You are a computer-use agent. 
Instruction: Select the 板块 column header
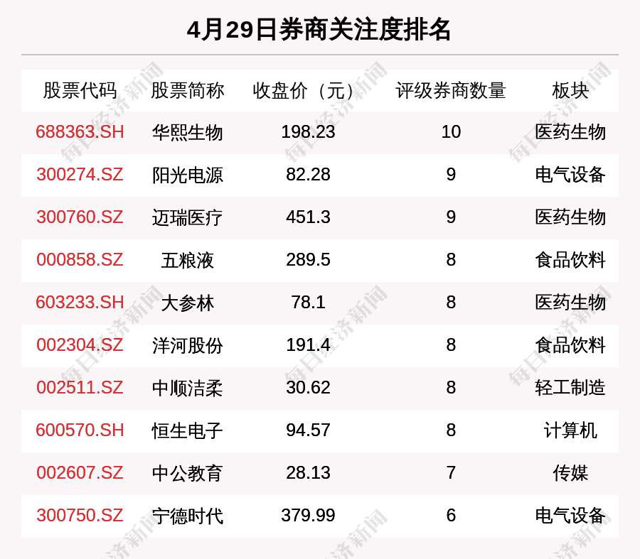570,90
